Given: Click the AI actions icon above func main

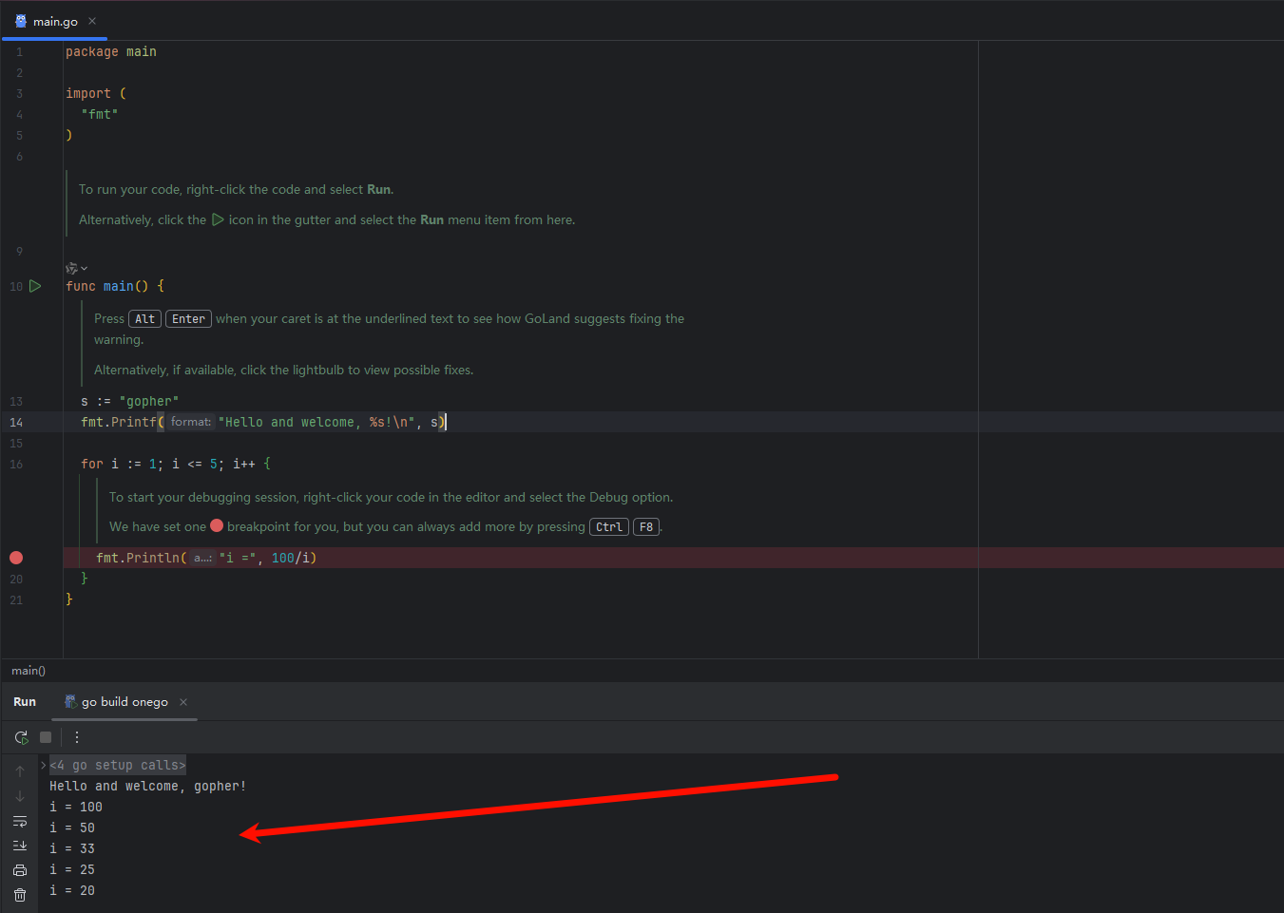Looking at the screenshot, I should (71, 269).
